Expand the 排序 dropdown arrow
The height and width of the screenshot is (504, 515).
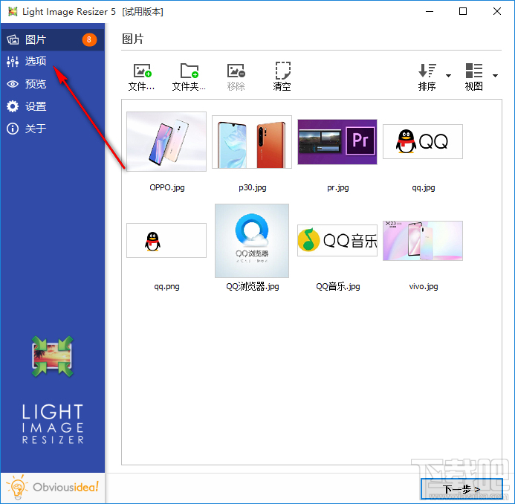(448, 76)
